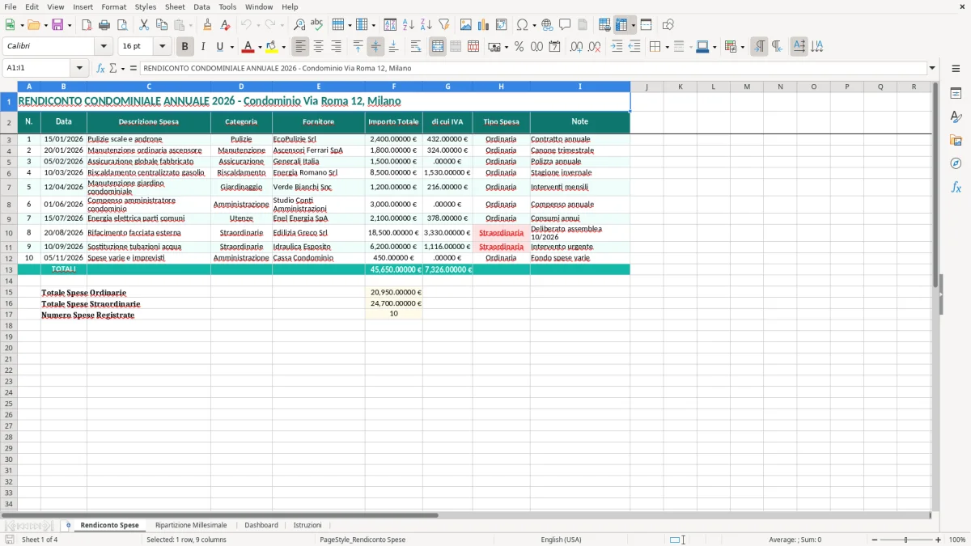Viewport: 971px width, 546px height.
Task: Activate Clone Formatting paintbrush
Action: tap(207, 25)
